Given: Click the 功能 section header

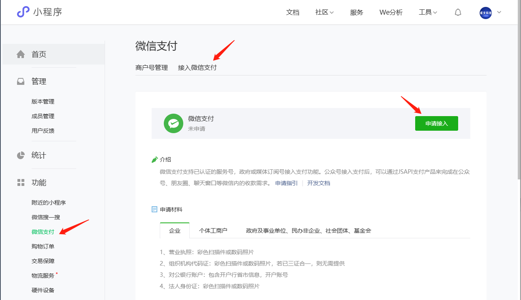Looking at the screenshot, I should click(x=39, y=182).
